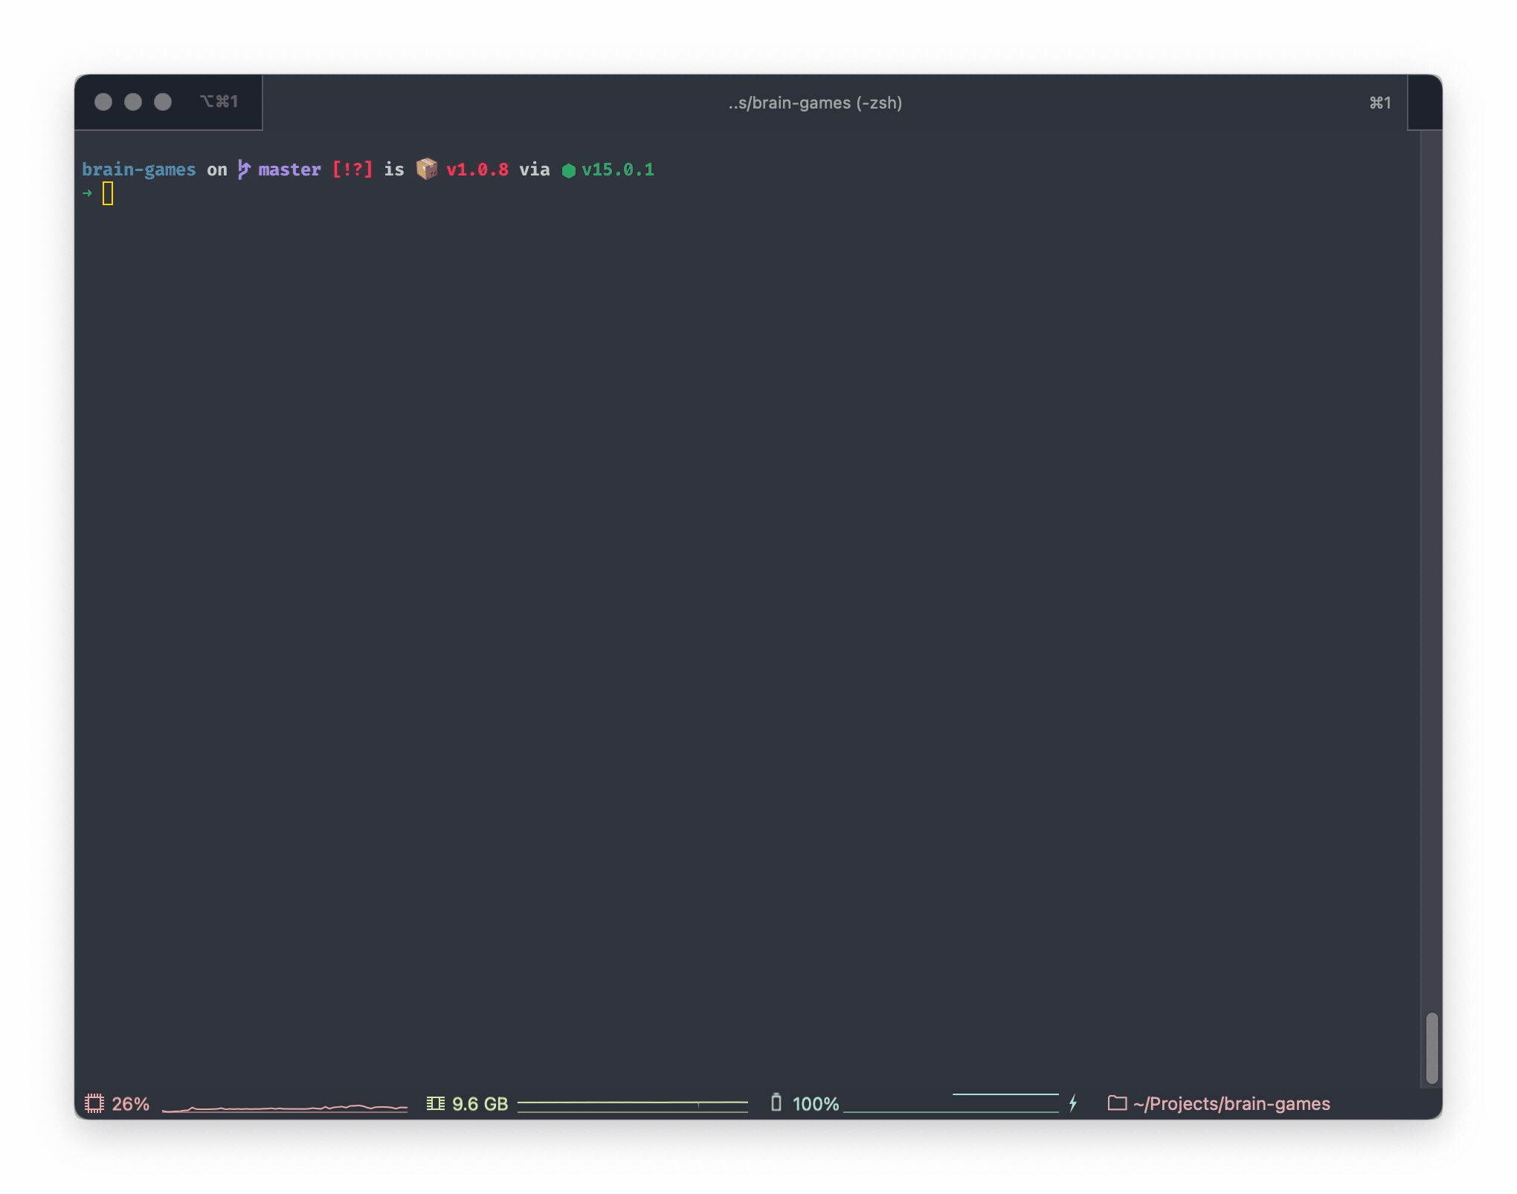This screenshot has height=1194, width=1517.
Task: Click the ⌥⌘1 window shortcut label
Action: 219,101
